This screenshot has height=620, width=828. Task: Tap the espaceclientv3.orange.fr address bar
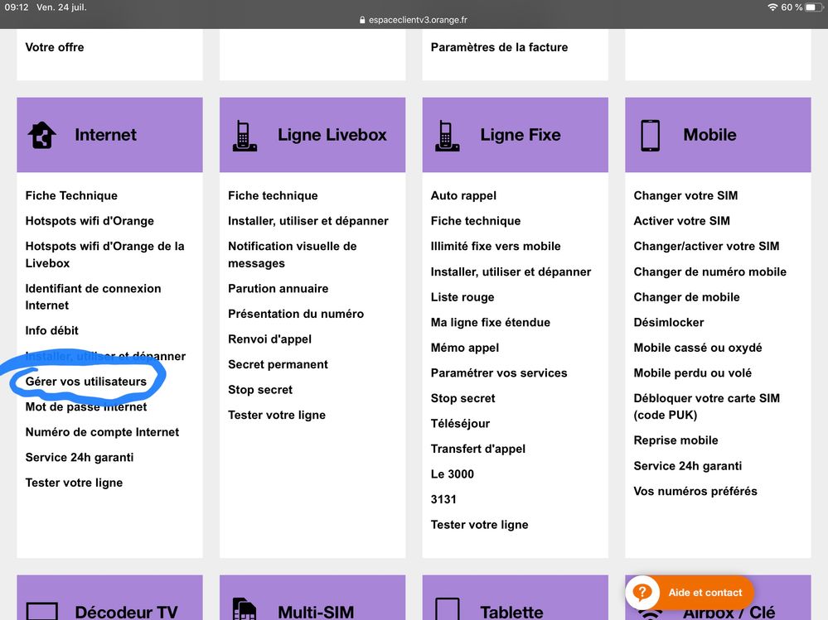coord(414,20)
